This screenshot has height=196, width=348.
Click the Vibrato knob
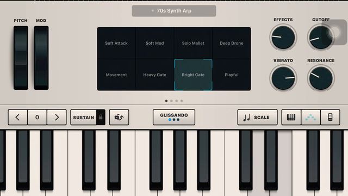[x=283, y=78]
